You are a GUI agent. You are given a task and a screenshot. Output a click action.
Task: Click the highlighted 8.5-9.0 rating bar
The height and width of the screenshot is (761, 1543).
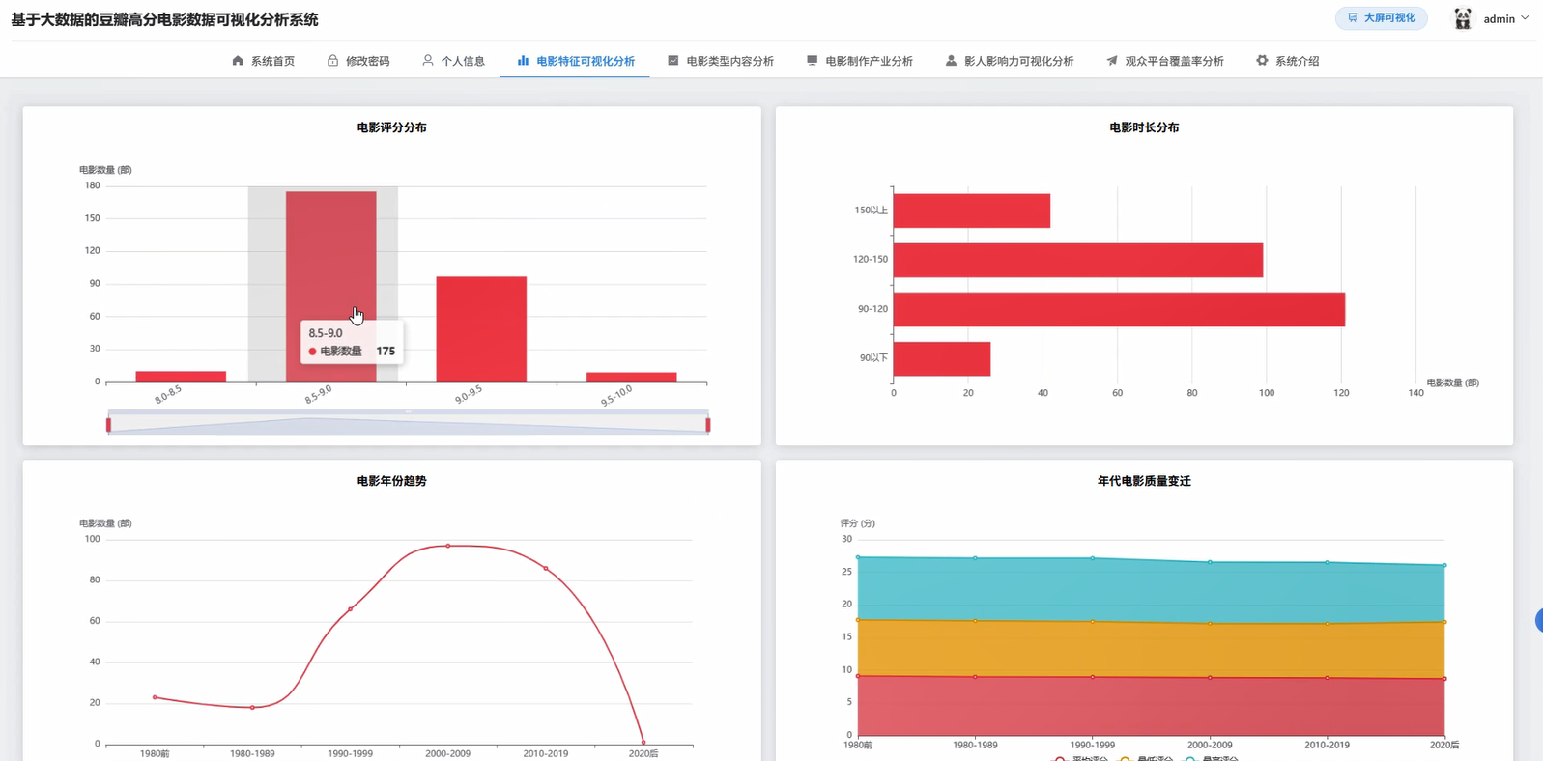click(331, 287)
